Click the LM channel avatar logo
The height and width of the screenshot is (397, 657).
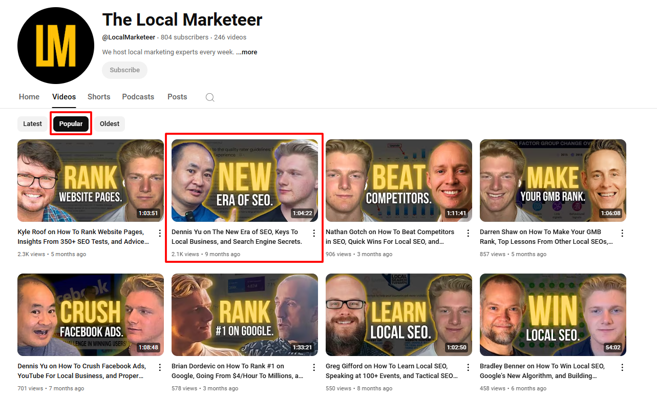coord(55,45)
